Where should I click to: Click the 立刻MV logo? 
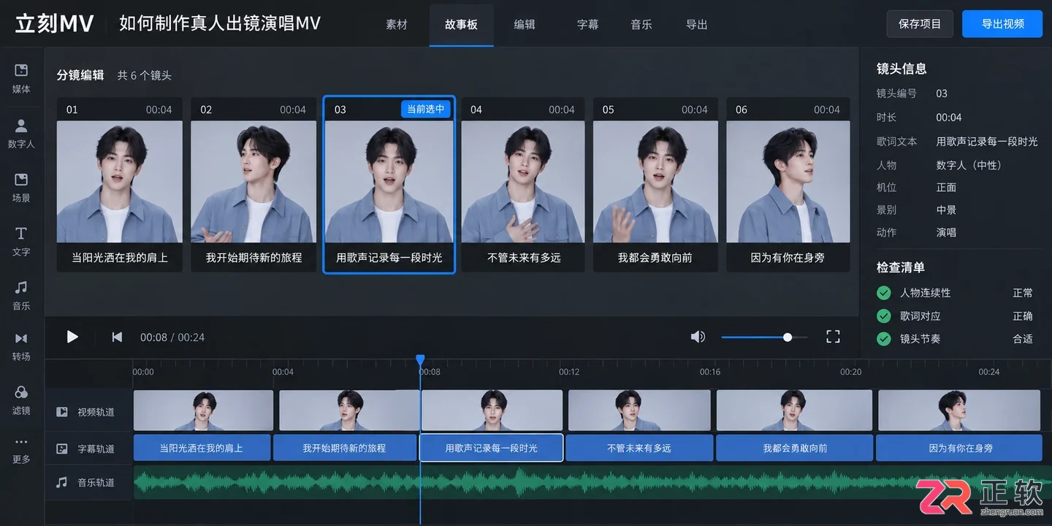click(x=55, y=23)
